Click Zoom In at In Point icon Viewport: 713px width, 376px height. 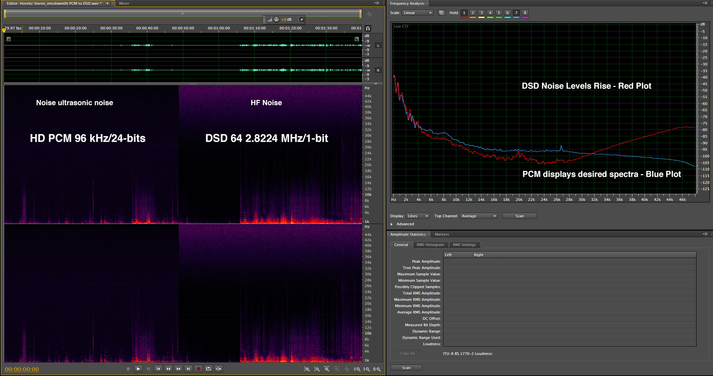(357, 369)
